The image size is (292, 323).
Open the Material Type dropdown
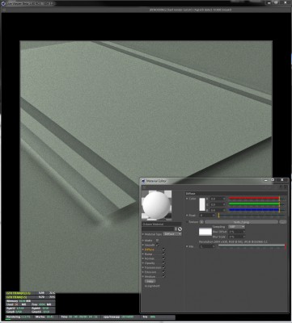tap(172, 234)
